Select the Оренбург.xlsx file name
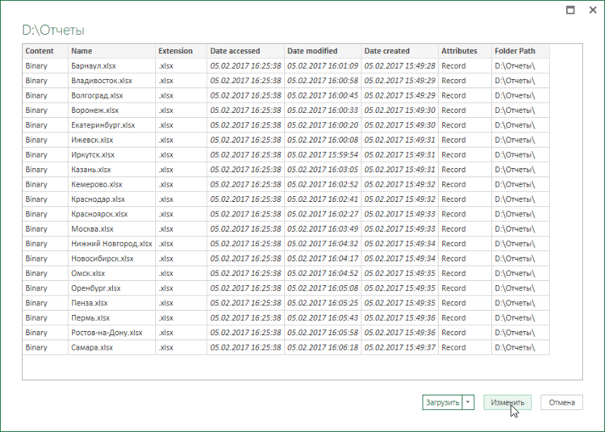 [96, 288]
